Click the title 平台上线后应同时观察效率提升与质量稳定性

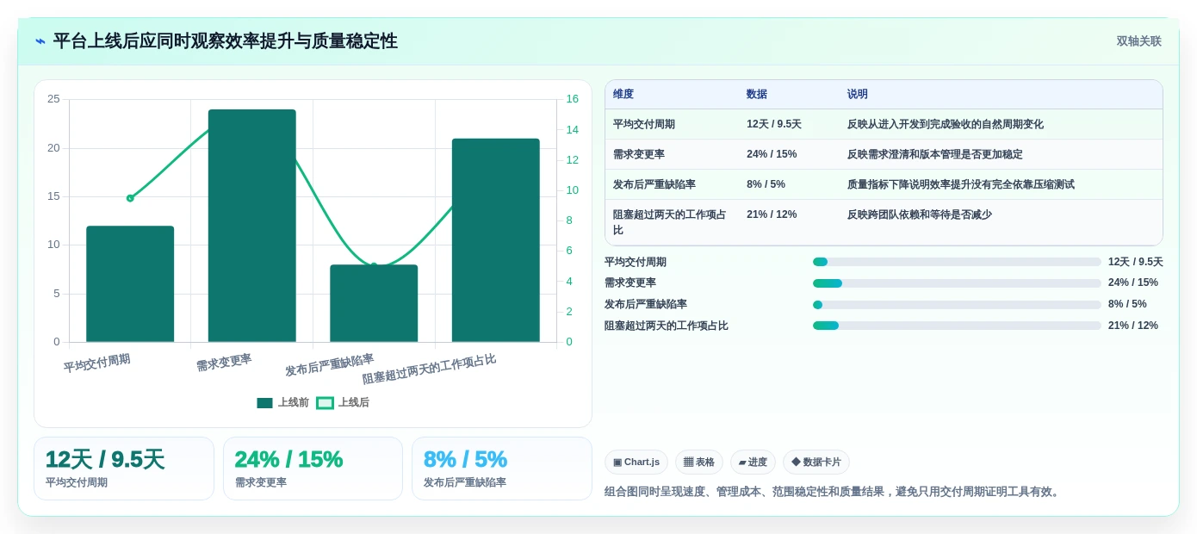tap(225, 41)
